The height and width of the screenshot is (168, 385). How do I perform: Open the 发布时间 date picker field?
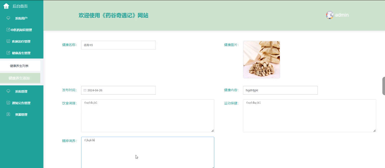click(118, 90)
